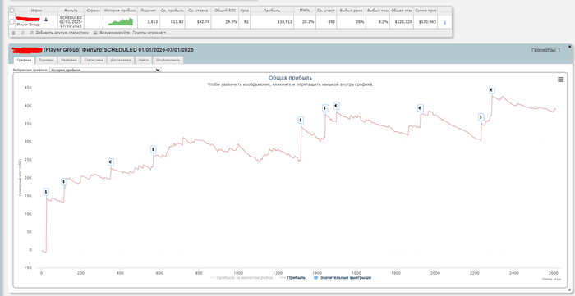Click the total stake value $120,220
The image size is (575, 296).
404,22
